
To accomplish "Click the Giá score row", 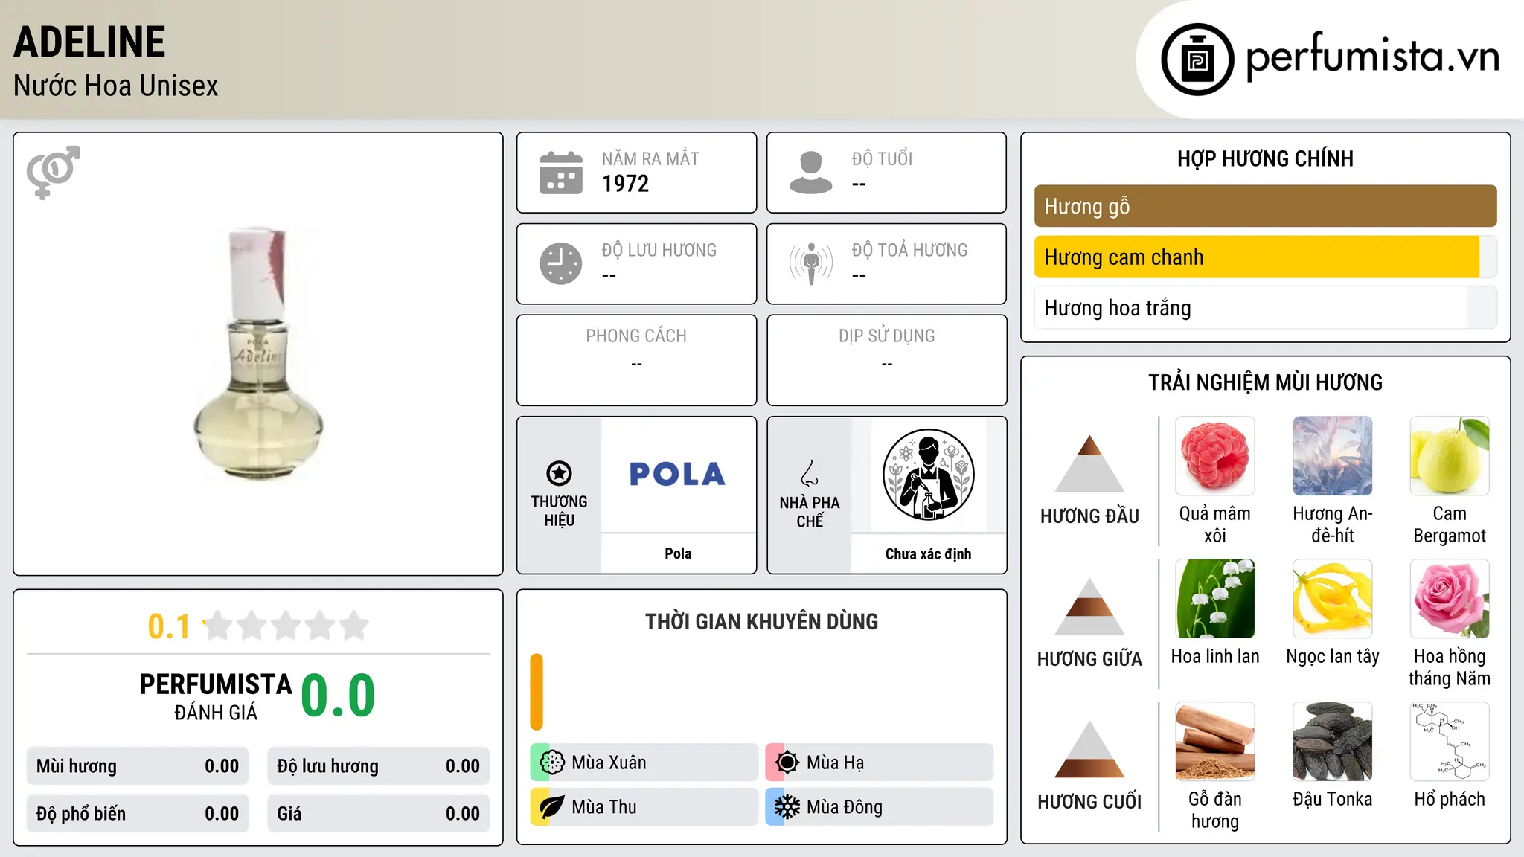I will (378, 814).
